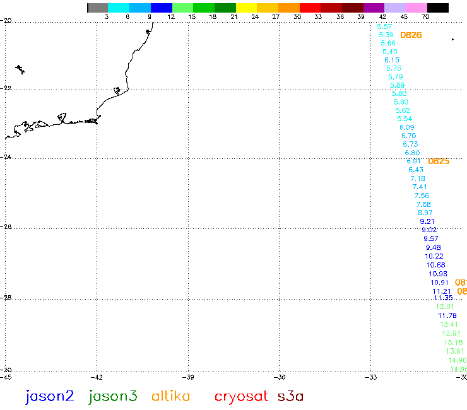Click the jason3 legend label
This screenshot has width=467, height=410.
click(113, 397)
